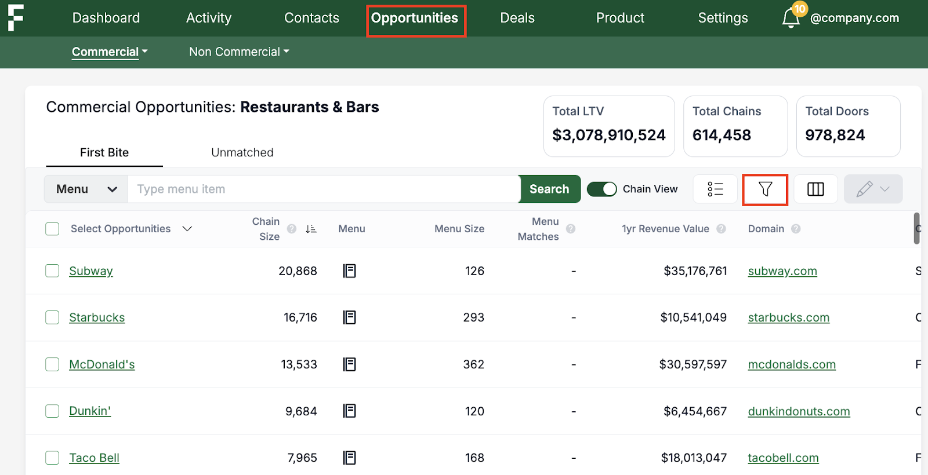
Task: Show Menu Matches help icon
Action: (571, 229)
